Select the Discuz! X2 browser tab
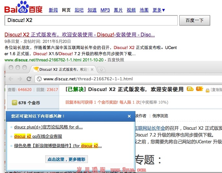 coord(64,69)
